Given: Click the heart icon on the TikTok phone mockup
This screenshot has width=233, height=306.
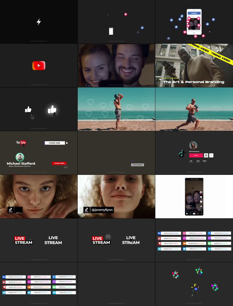Looking at the screenshot, I should 201,197.
